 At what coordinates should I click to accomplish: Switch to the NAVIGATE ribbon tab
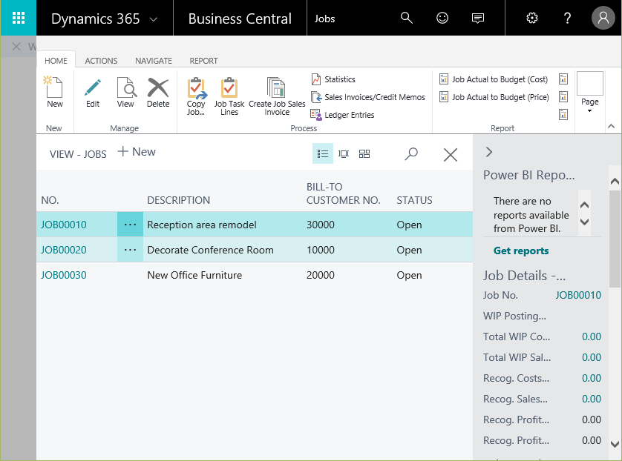154,61
